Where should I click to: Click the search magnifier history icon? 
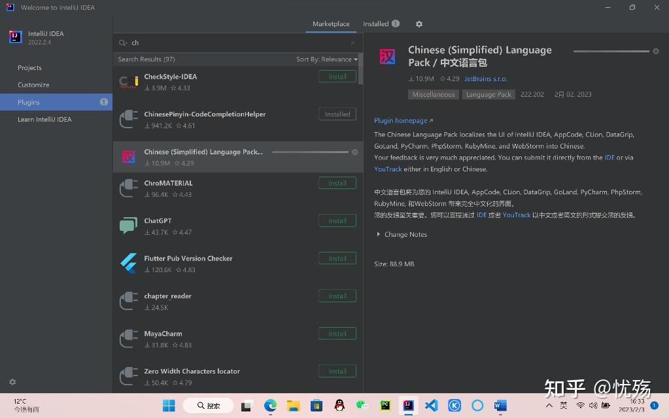pyautogui.click(x=123, y=43)
